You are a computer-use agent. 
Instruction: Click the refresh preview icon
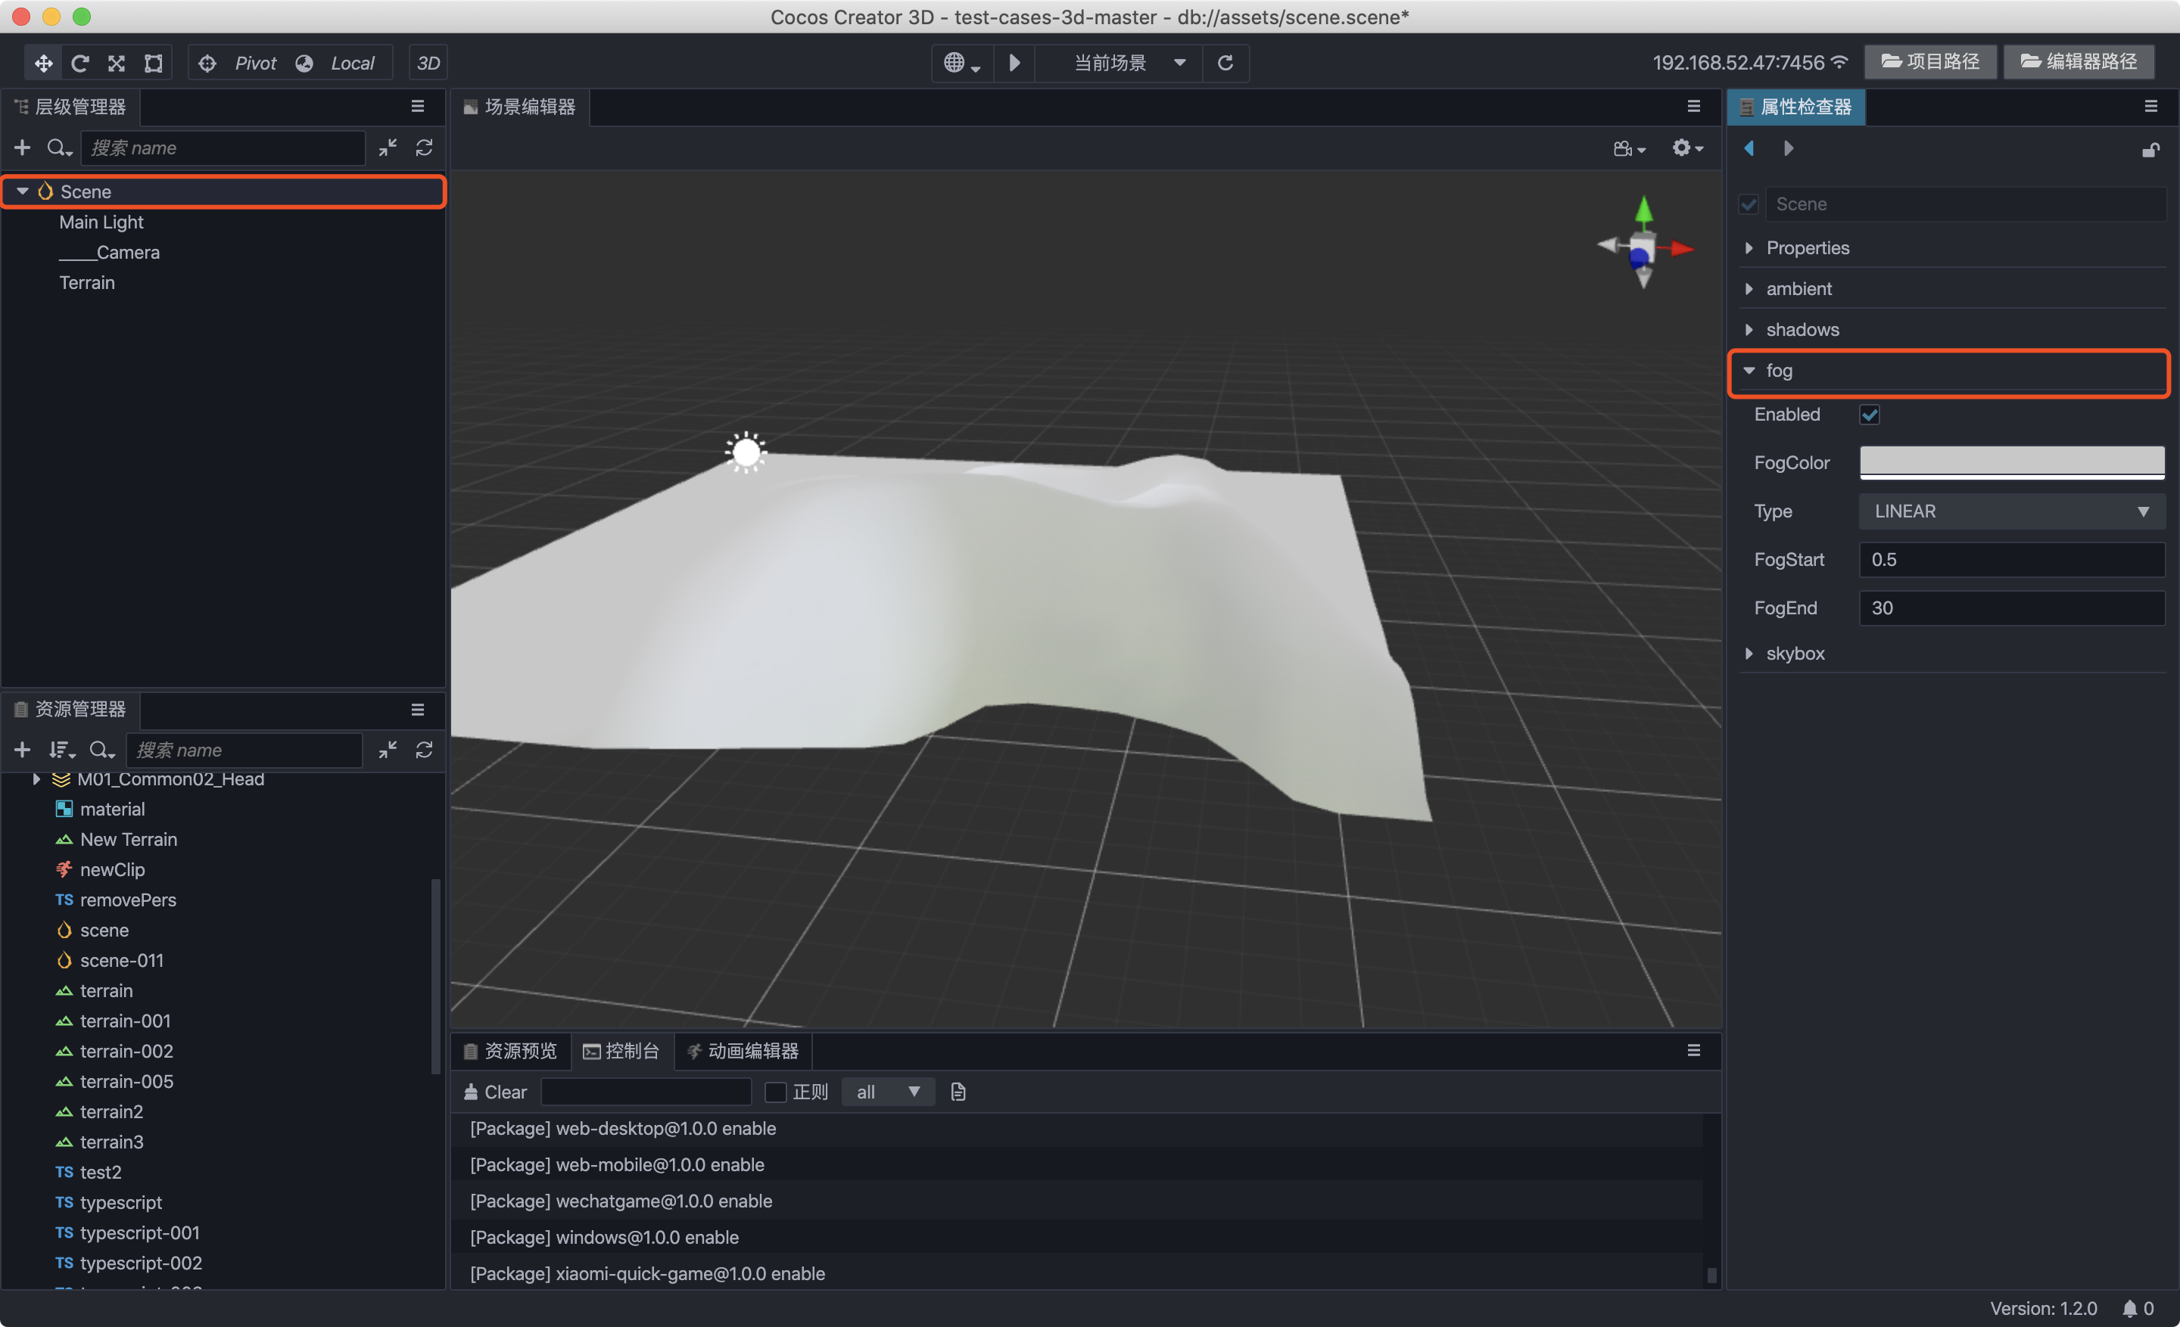pos(1225,63)
